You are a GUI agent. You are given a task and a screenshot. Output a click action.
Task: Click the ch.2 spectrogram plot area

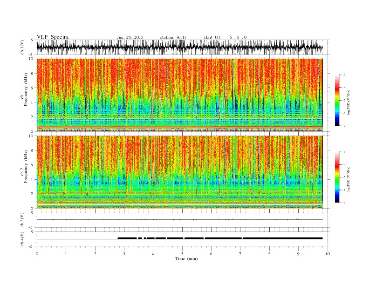179,172
